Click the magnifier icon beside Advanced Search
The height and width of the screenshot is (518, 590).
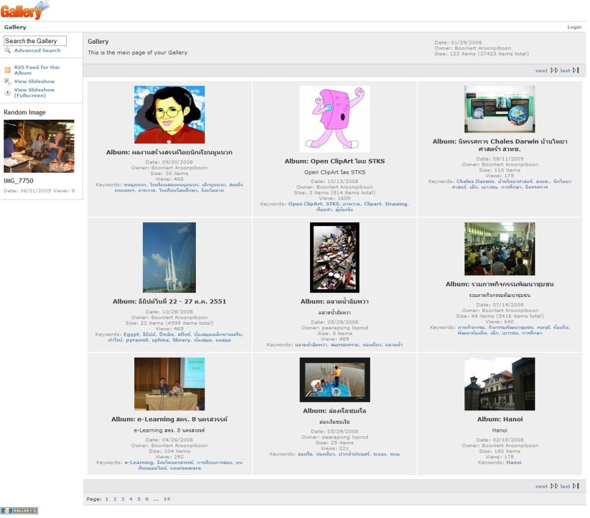(7, 51)
